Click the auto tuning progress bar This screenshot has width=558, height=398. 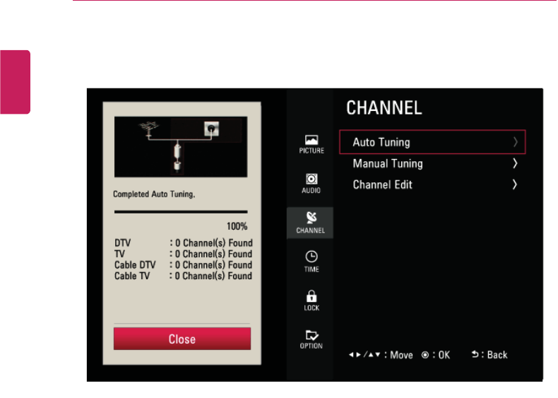click(181, 211)
